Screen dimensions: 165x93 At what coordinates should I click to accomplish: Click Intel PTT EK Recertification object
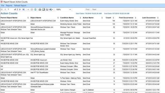[x=39, y=73]
